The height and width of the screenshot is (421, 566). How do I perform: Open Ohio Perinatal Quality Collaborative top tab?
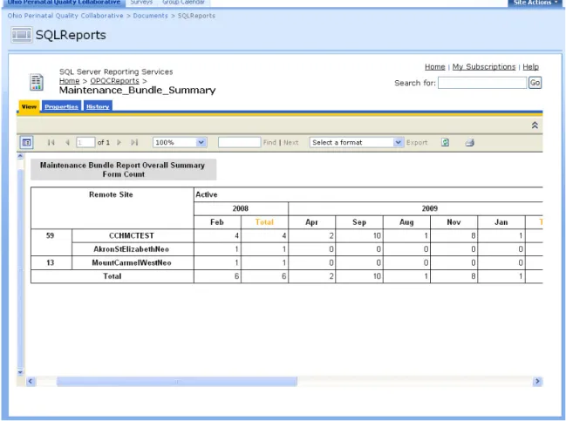(x=64, y=3)
